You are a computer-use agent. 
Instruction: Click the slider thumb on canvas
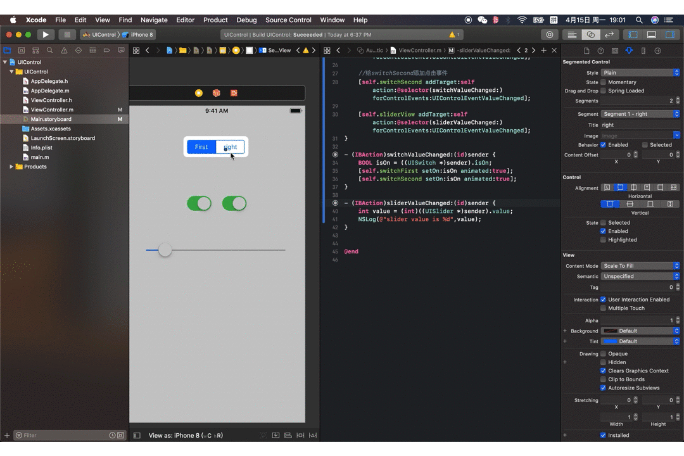[x=165, y=250]
